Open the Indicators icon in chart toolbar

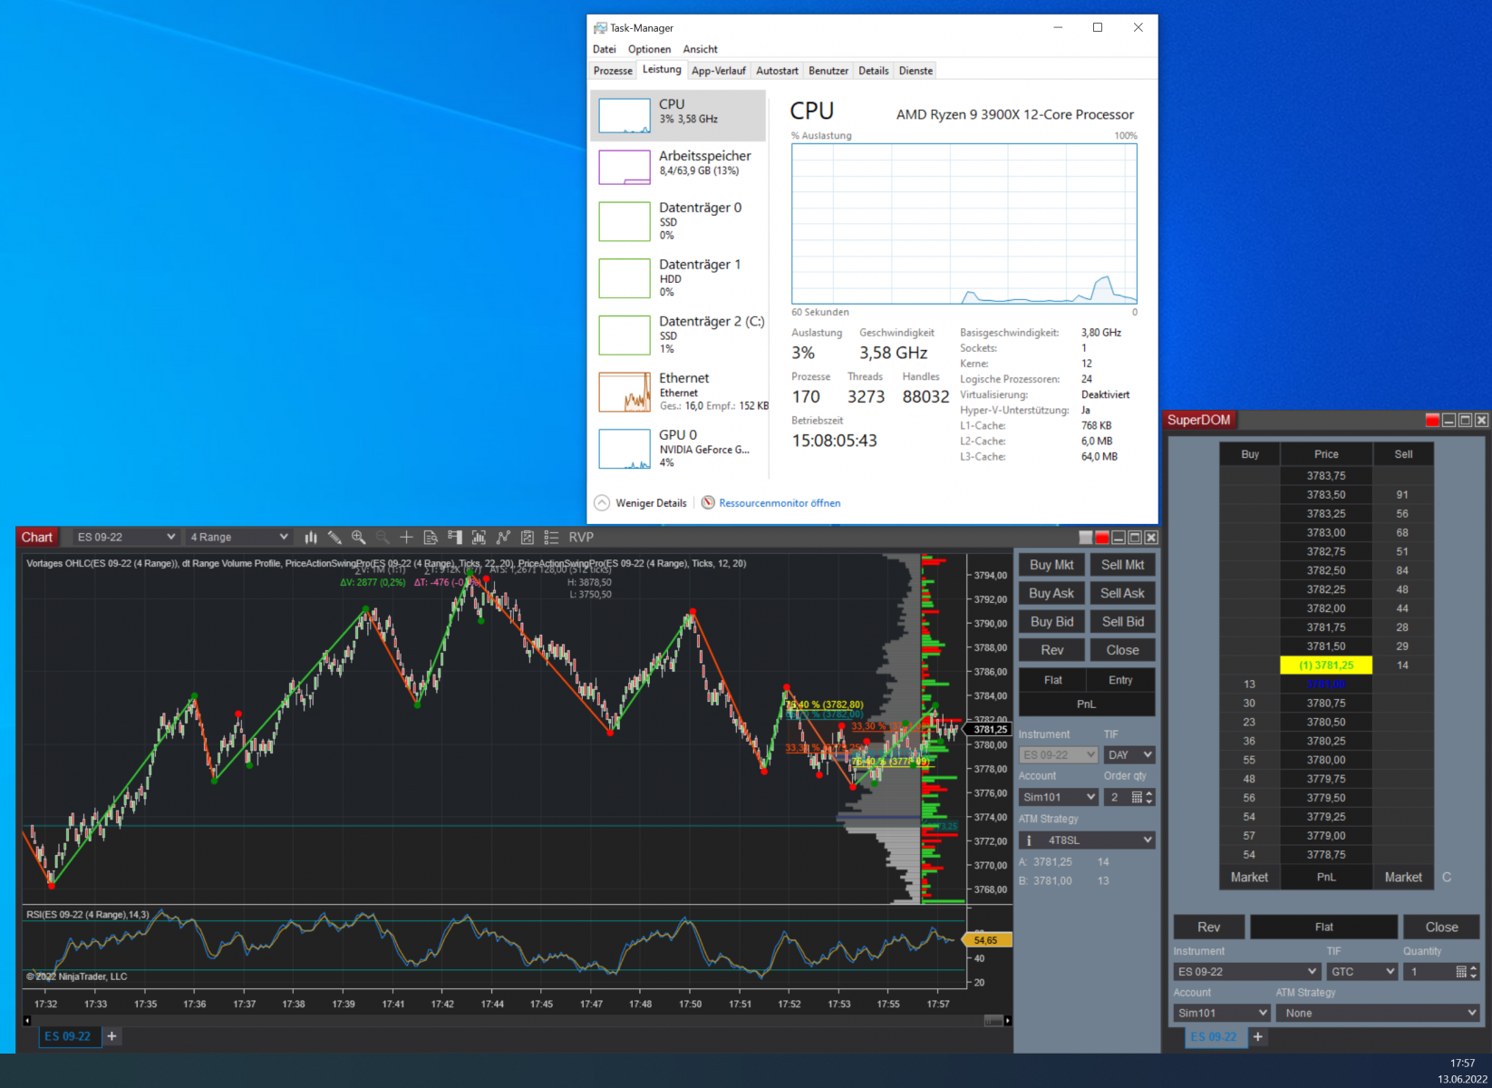pyautogui.click(x=503, y=538)
